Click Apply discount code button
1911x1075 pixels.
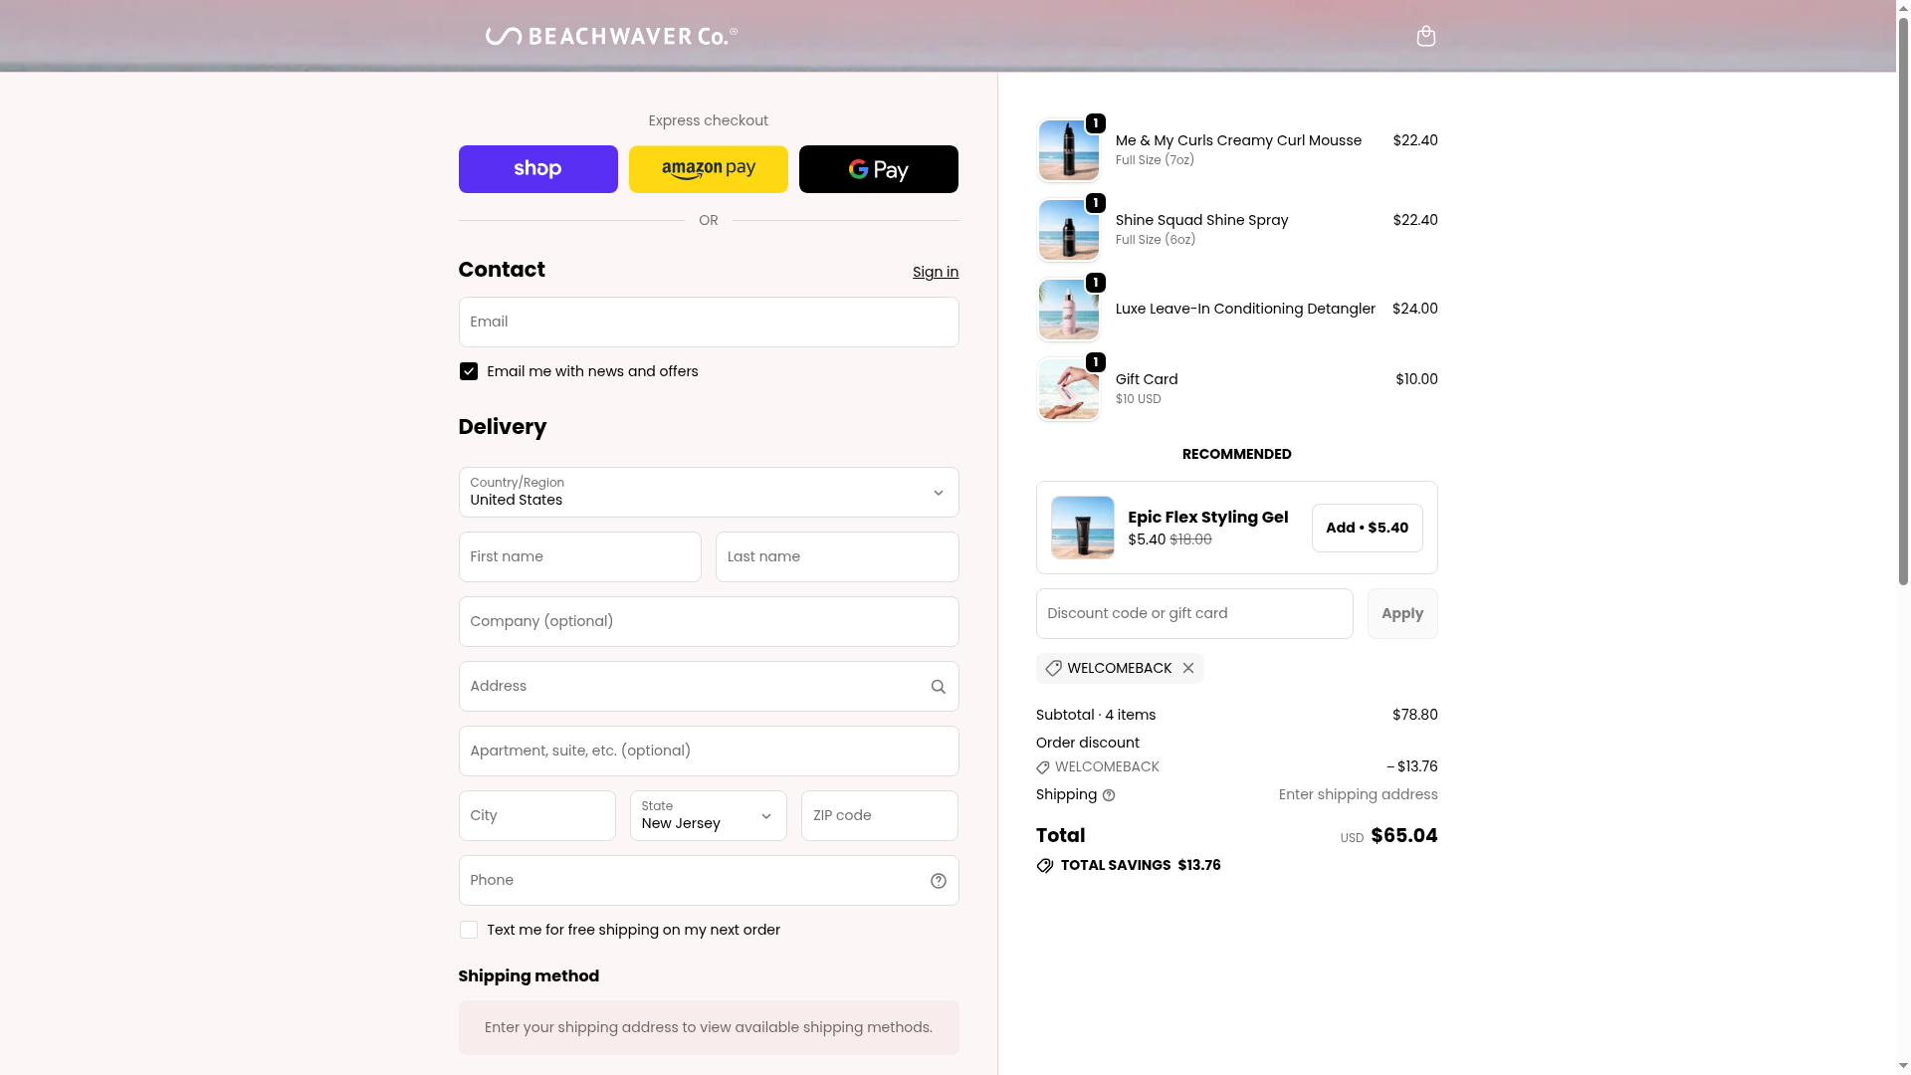coord(1401,613)
